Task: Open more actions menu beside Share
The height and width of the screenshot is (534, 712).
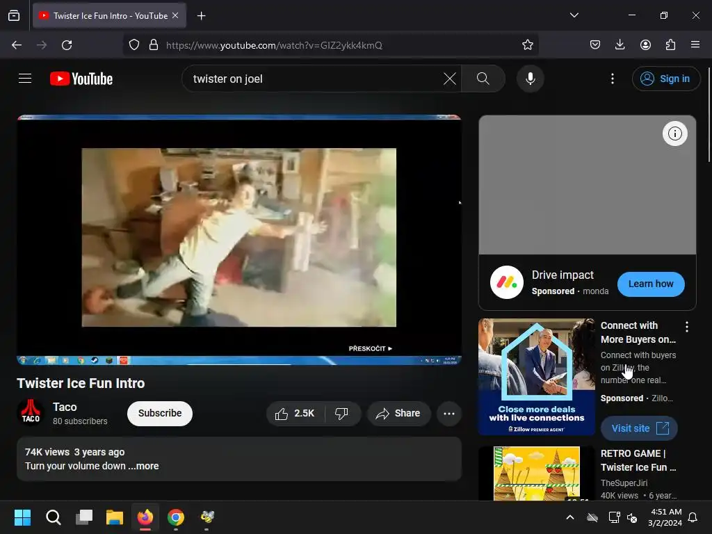Action: pyautogui.click(x=448, y=413)
